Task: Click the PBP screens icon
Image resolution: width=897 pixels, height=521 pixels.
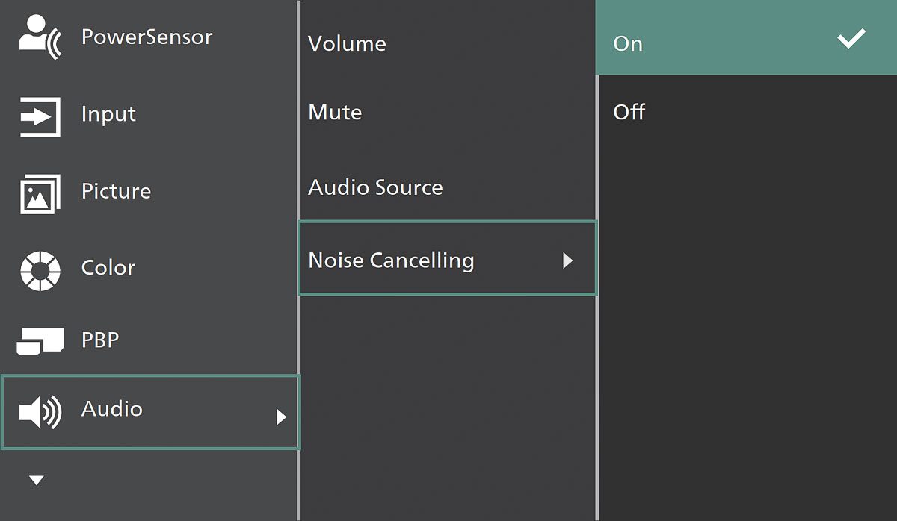Action: tap(39, 341)
